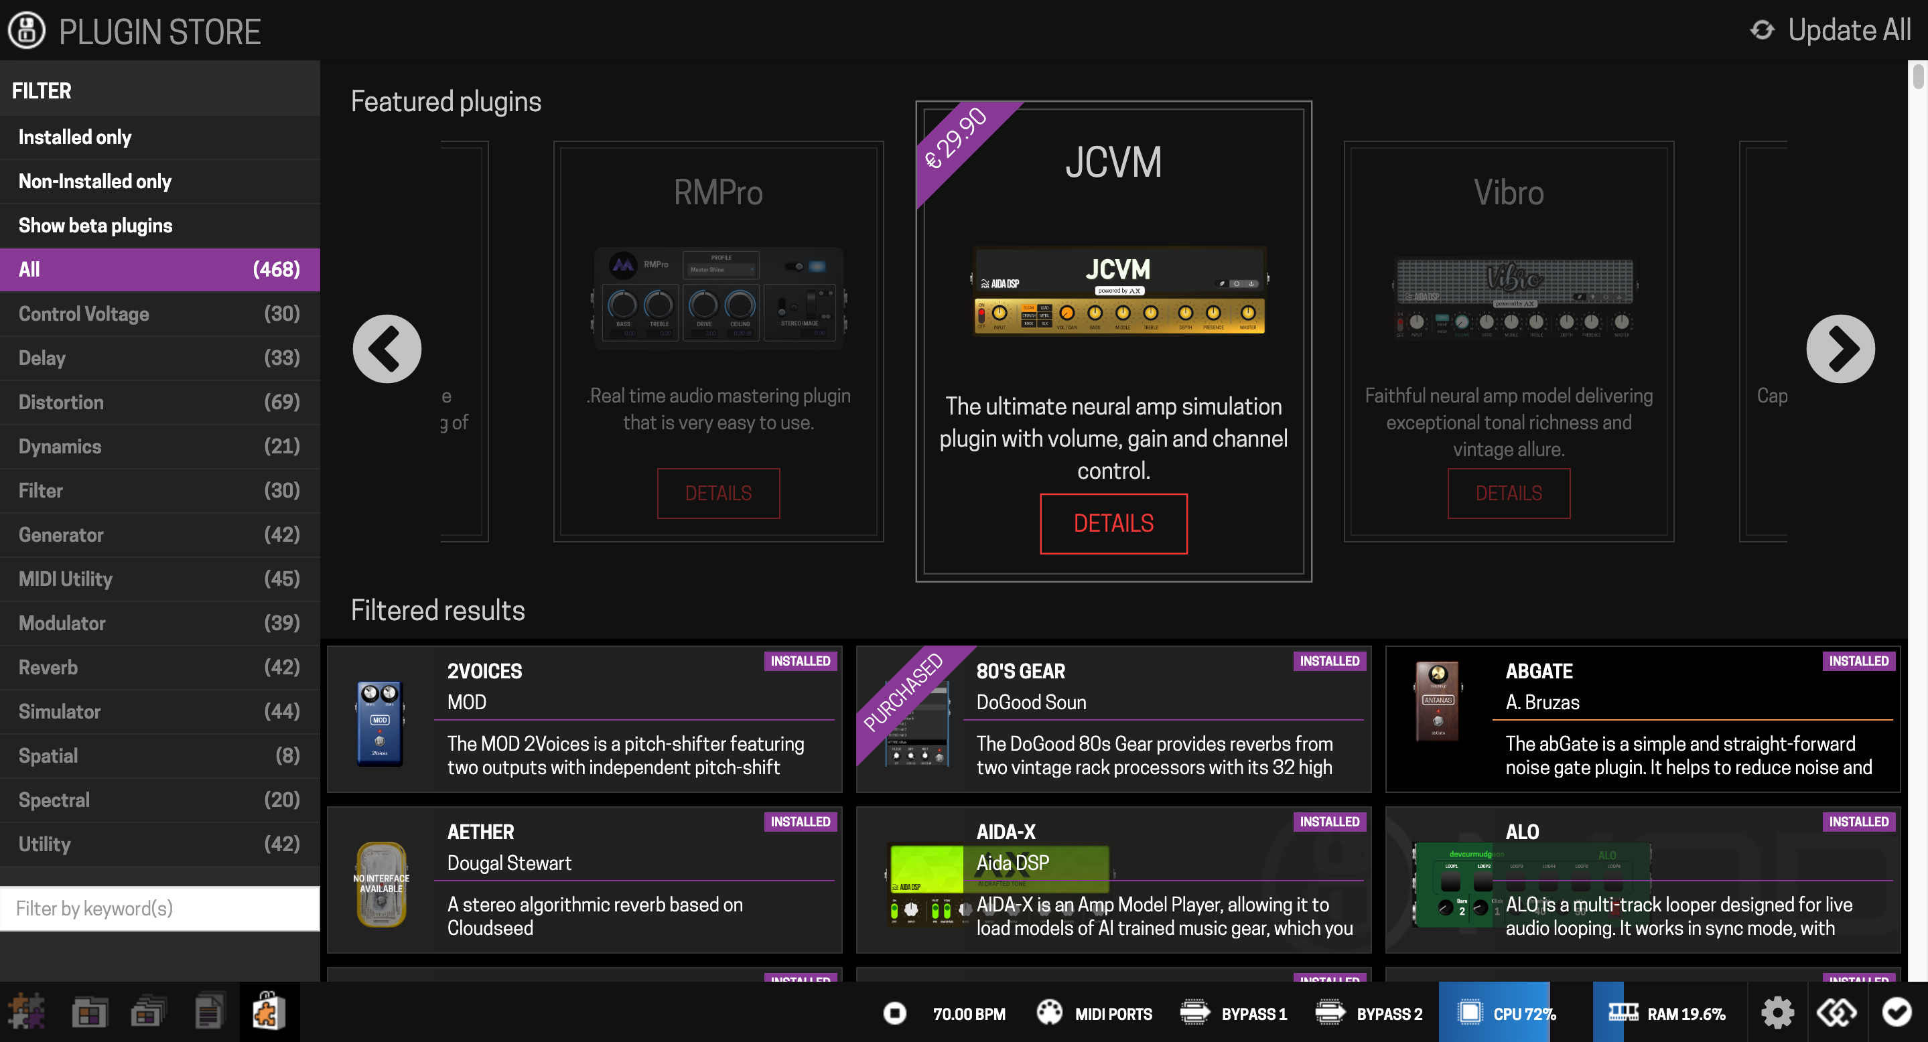1928x1042 pixels.
Task: Go to the next featured plugin arrow
Action: click(x=1840, y=349)
